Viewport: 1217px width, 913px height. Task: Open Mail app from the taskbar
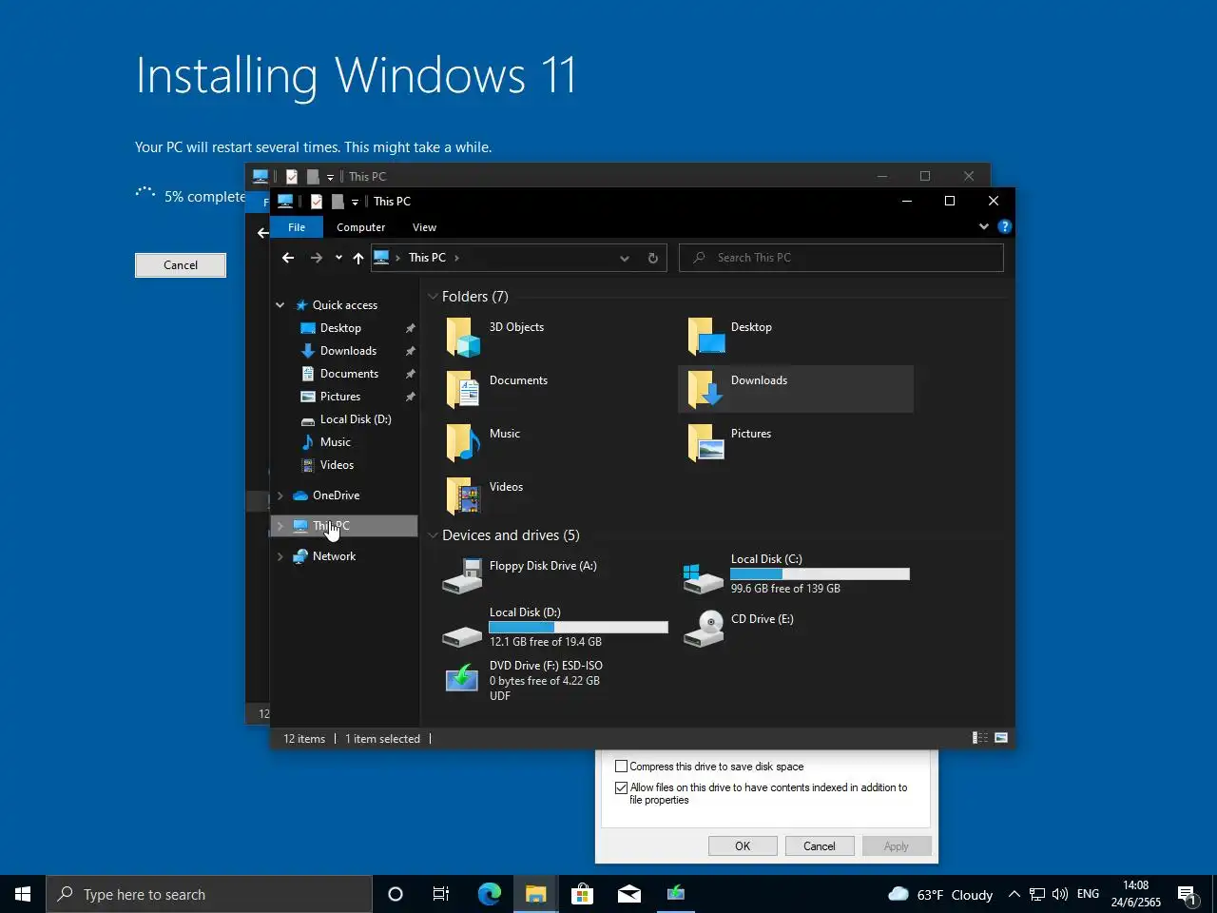pyautogui.click(x=628, y=894)
